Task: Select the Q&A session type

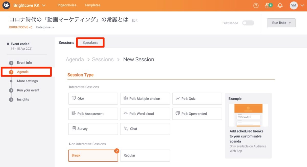Action: (93, 99)
